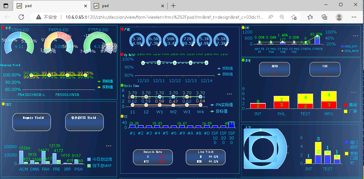Open the tab actions menu icon
This screenshot has width=364, height=179.
5,6
